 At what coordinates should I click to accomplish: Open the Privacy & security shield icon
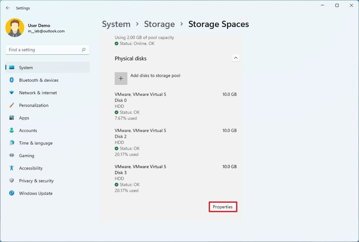pyautogui.click(x=11, y=181)
